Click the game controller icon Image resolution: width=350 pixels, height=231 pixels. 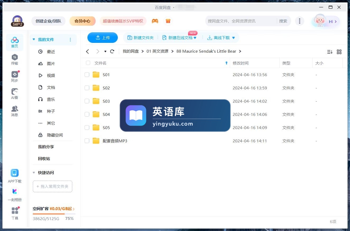[x=155, y=21]
